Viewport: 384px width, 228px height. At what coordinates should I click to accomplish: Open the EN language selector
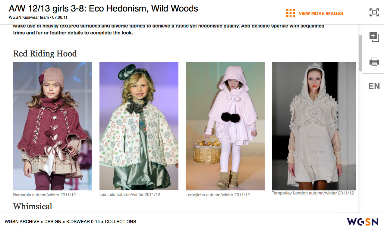pos(374,86)
